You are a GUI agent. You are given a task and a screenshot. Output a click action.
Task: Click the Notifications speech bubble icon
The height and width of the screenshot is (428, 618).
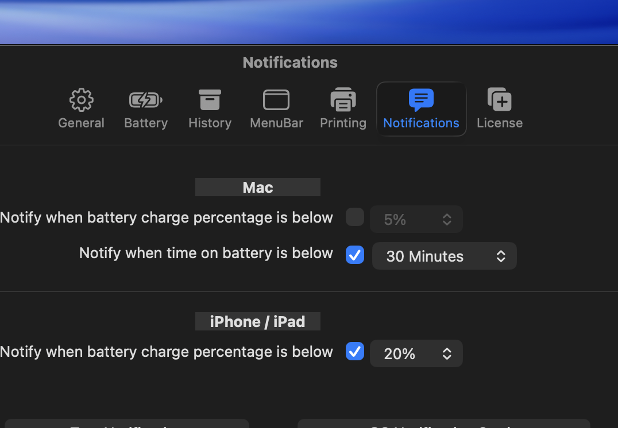[x=421, y=100]
